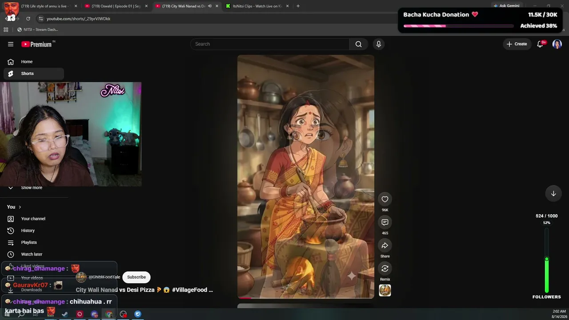Remix this short

pyautogui.click(x=385, y=268)
